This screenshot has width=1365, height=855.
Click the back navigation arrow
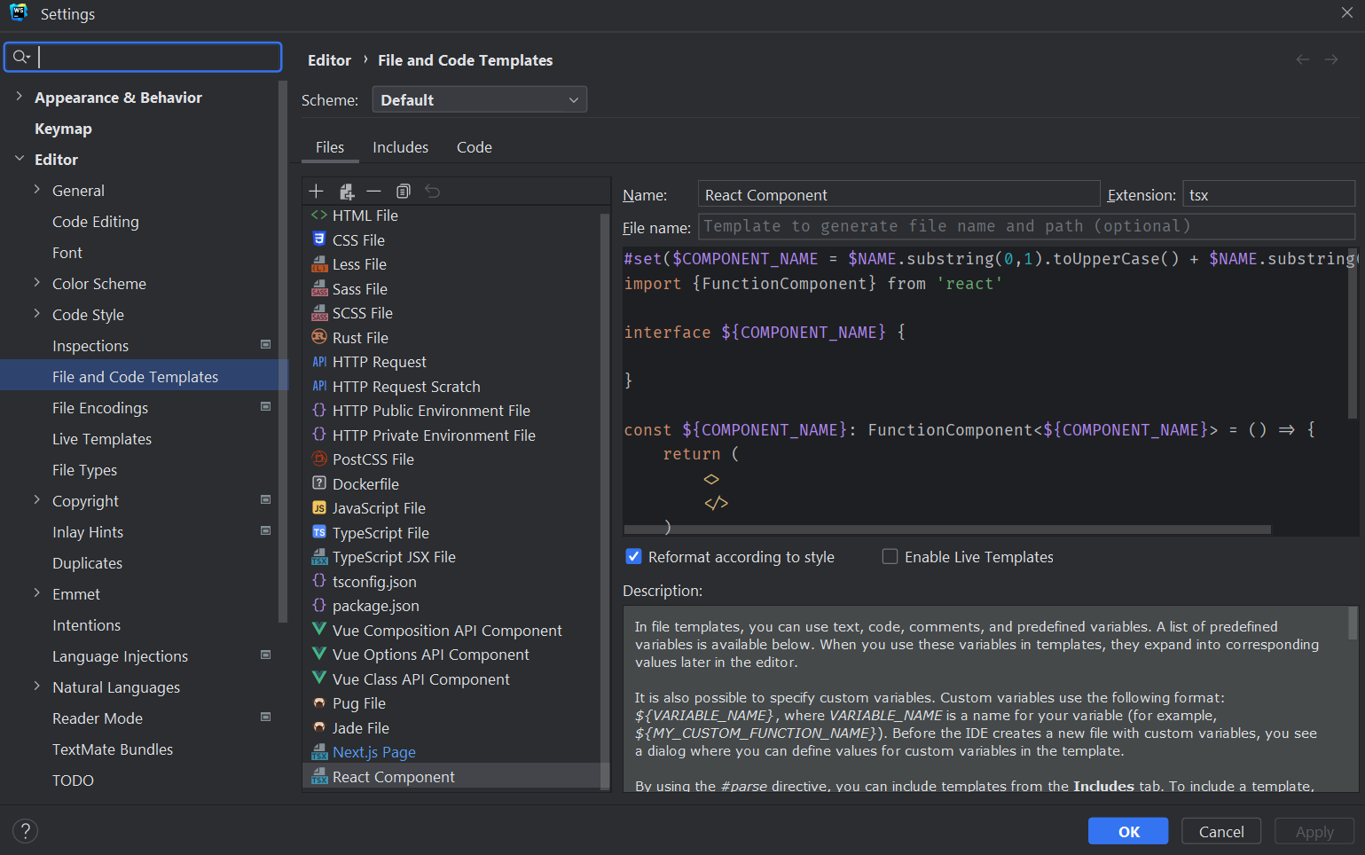click(x=1302, y=59)
